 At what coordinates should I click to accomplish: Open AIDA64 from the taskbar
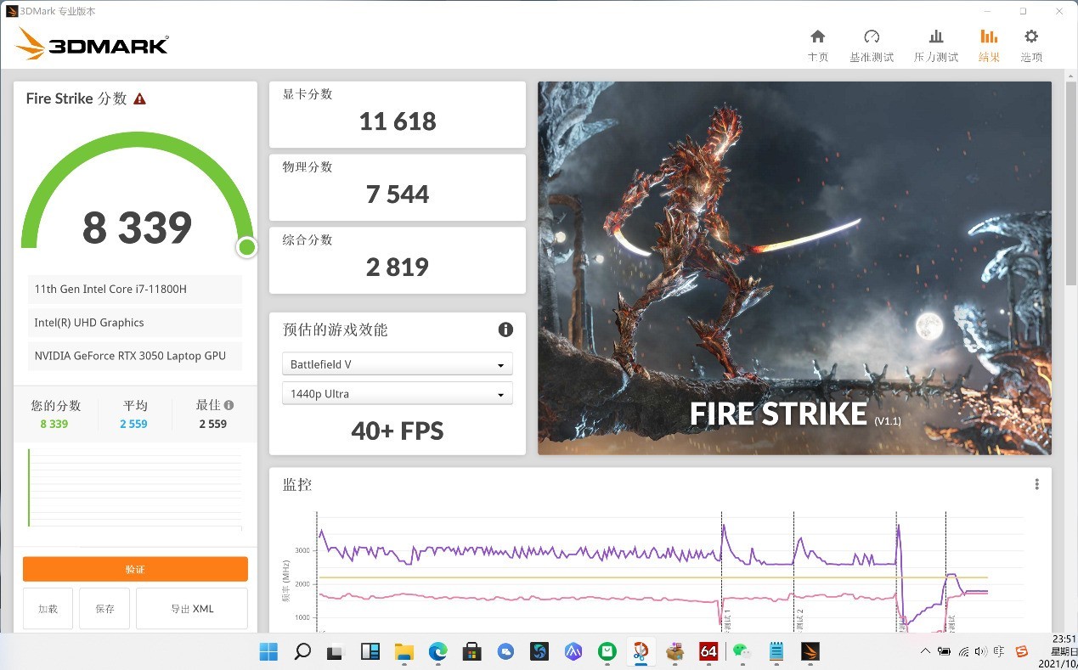tap(708, 651)
